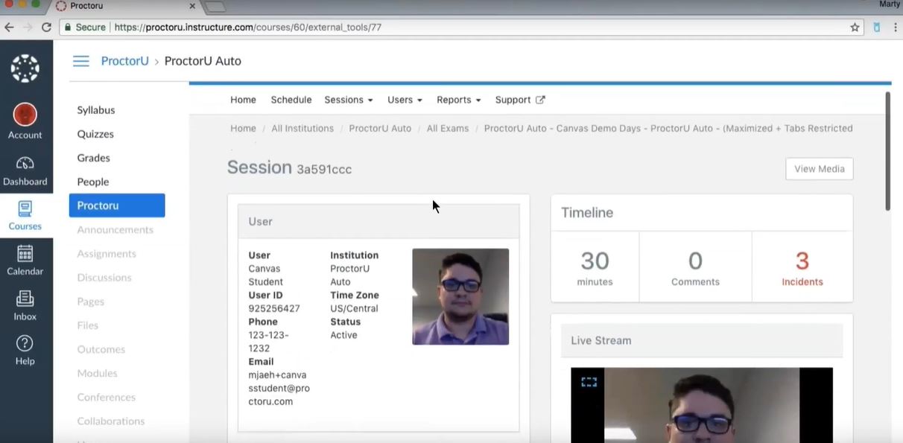Open Collaborations in course navigation
This screenshot has height=443, width=903.
[x=111, y=421]
